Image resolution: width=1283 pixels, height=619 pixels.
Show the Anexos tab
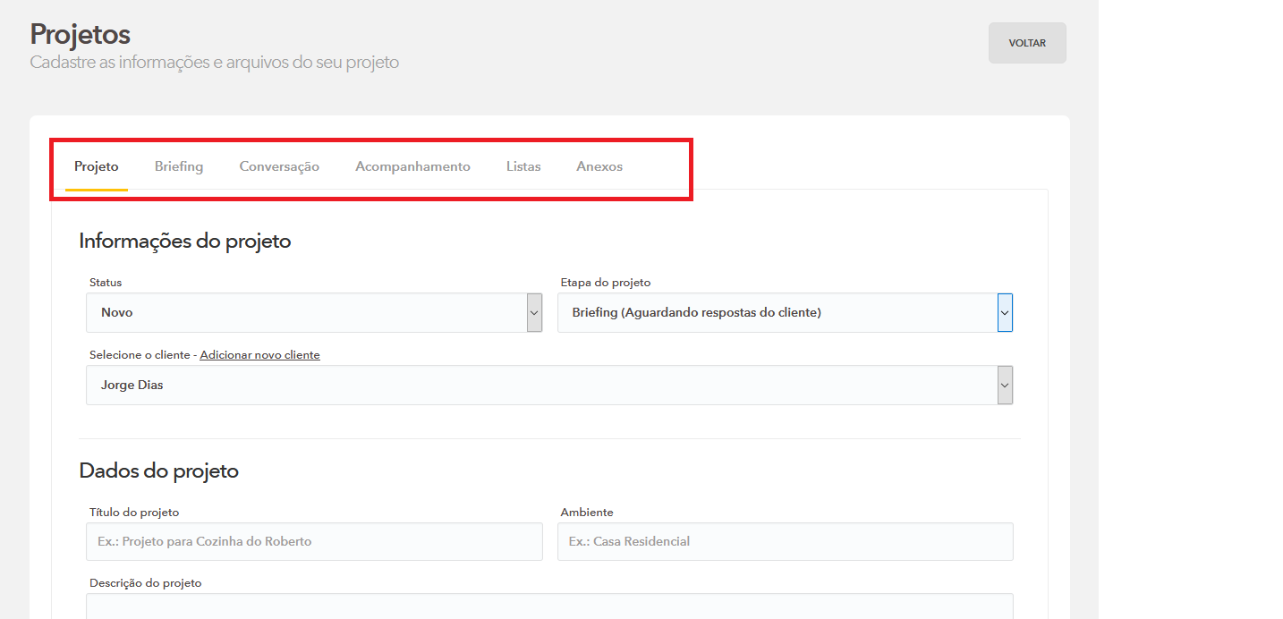[x=599, y=166]
